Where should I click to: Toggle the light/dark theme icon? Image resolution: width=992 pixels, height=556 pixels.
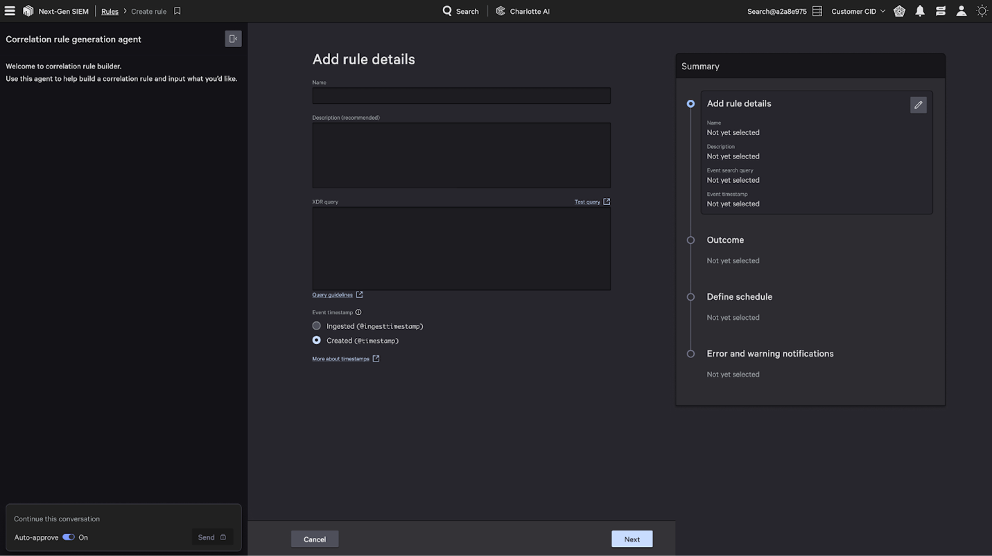tap(982, 11)
